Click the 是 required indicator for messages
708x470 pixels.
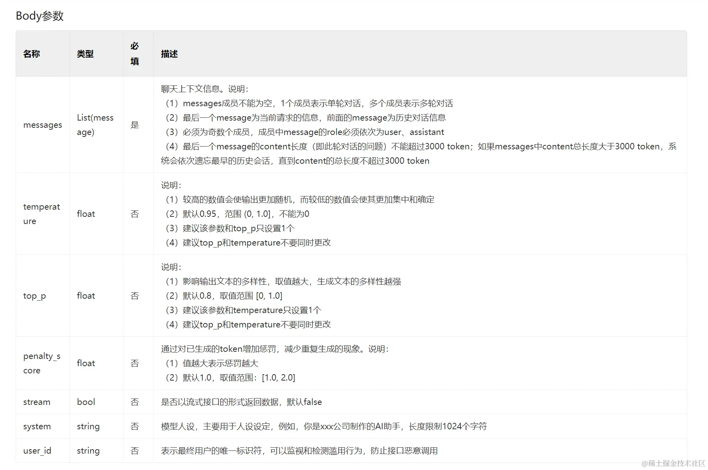click(134, 125)
